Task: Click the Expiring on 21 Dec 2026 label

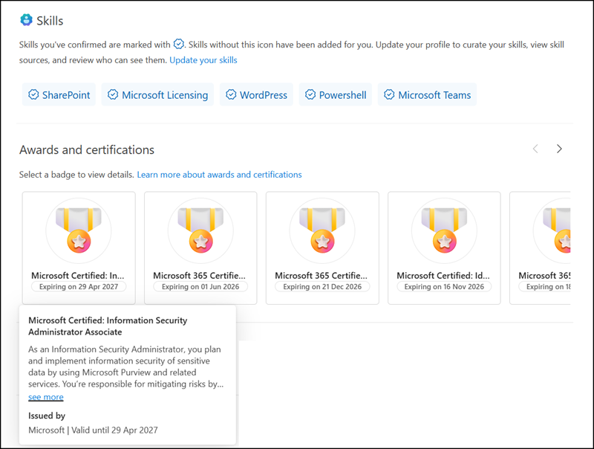Action: tap(322, 287)
